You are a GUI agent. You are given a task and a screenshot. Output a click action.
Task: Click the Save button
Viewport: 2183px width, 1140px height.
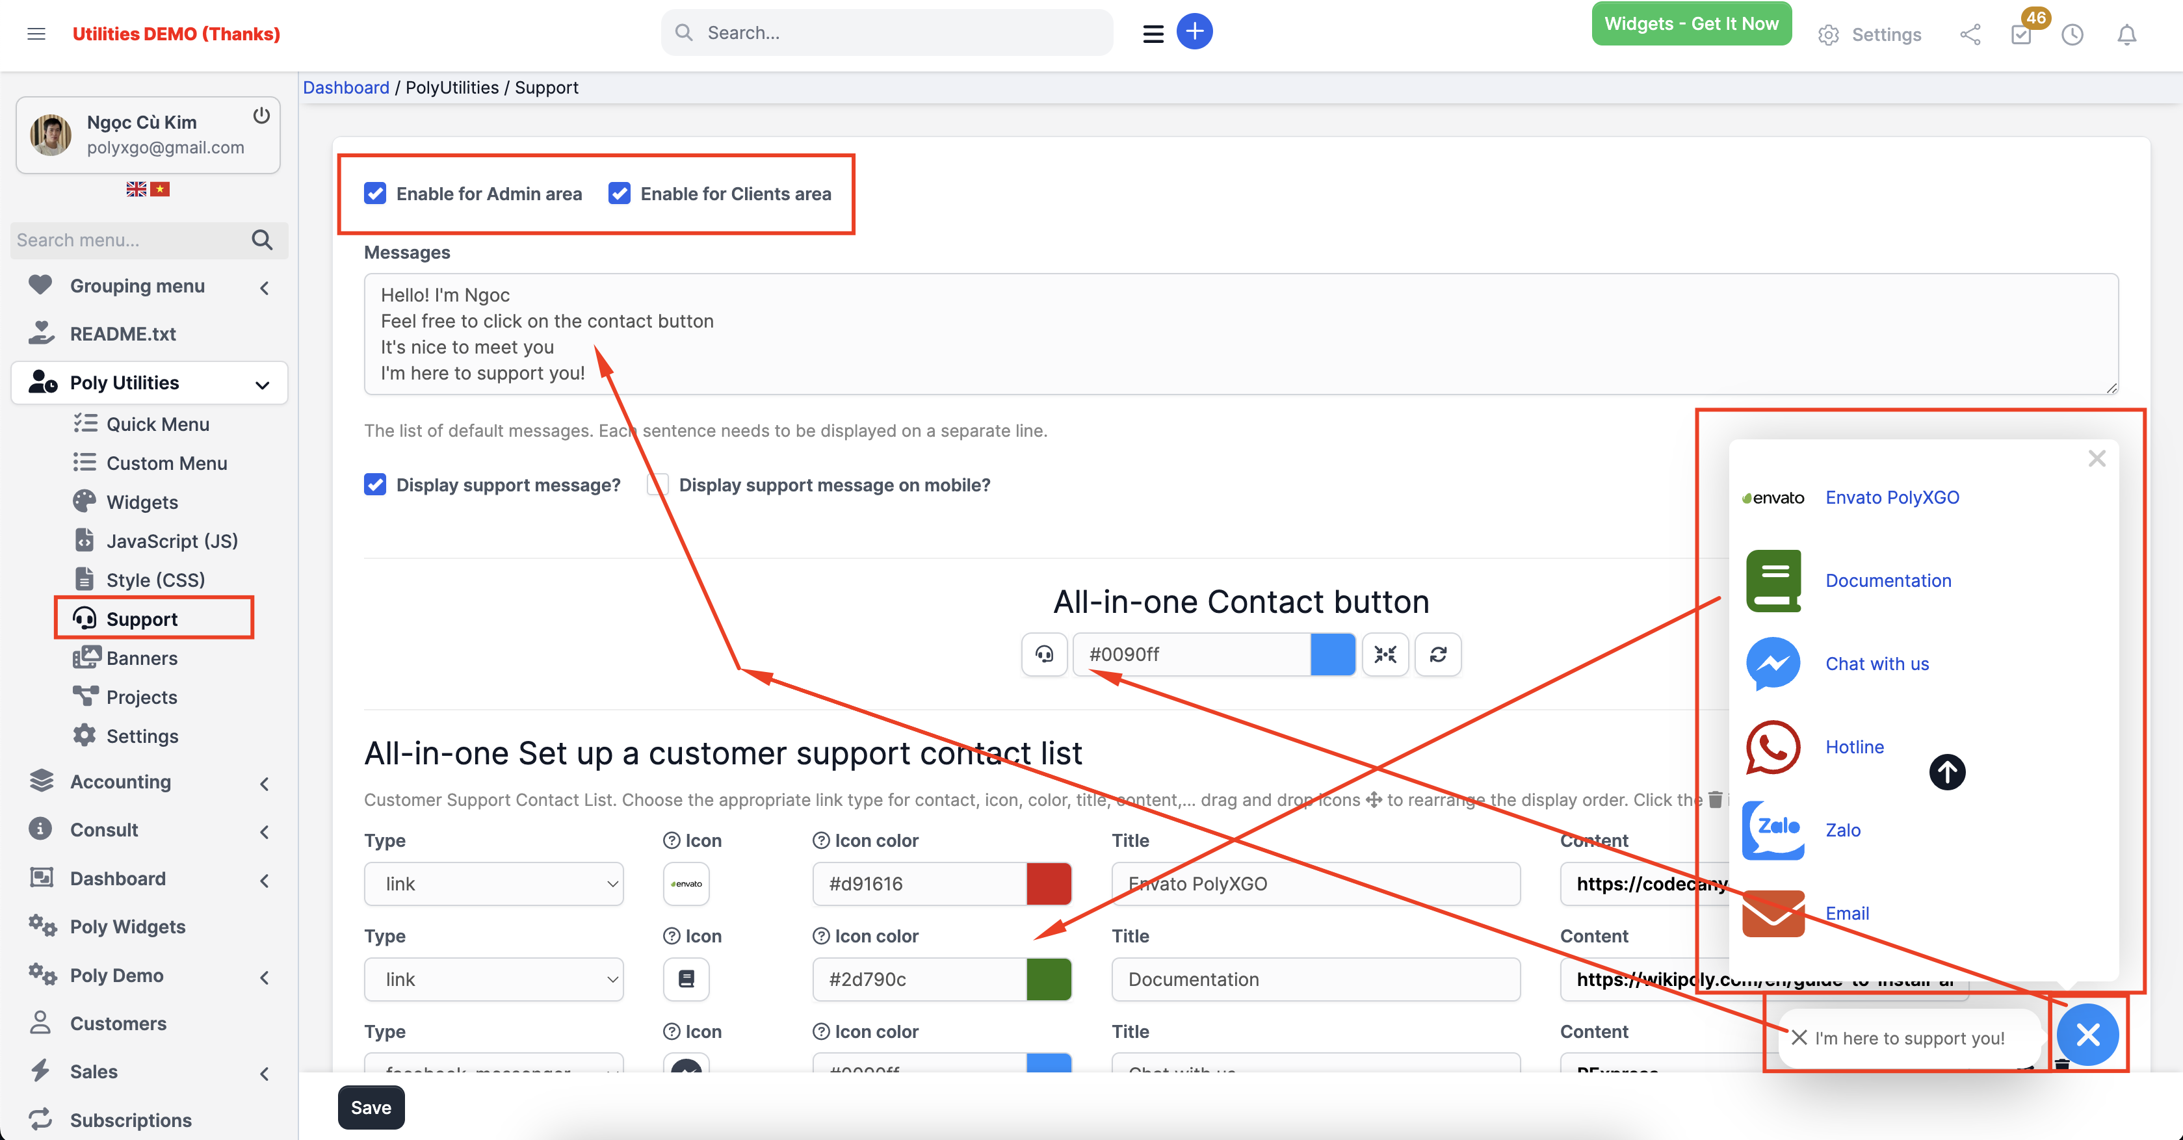click(x=371, y=1106)
